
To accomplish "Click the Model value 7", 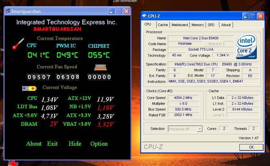I will point(213,70).
